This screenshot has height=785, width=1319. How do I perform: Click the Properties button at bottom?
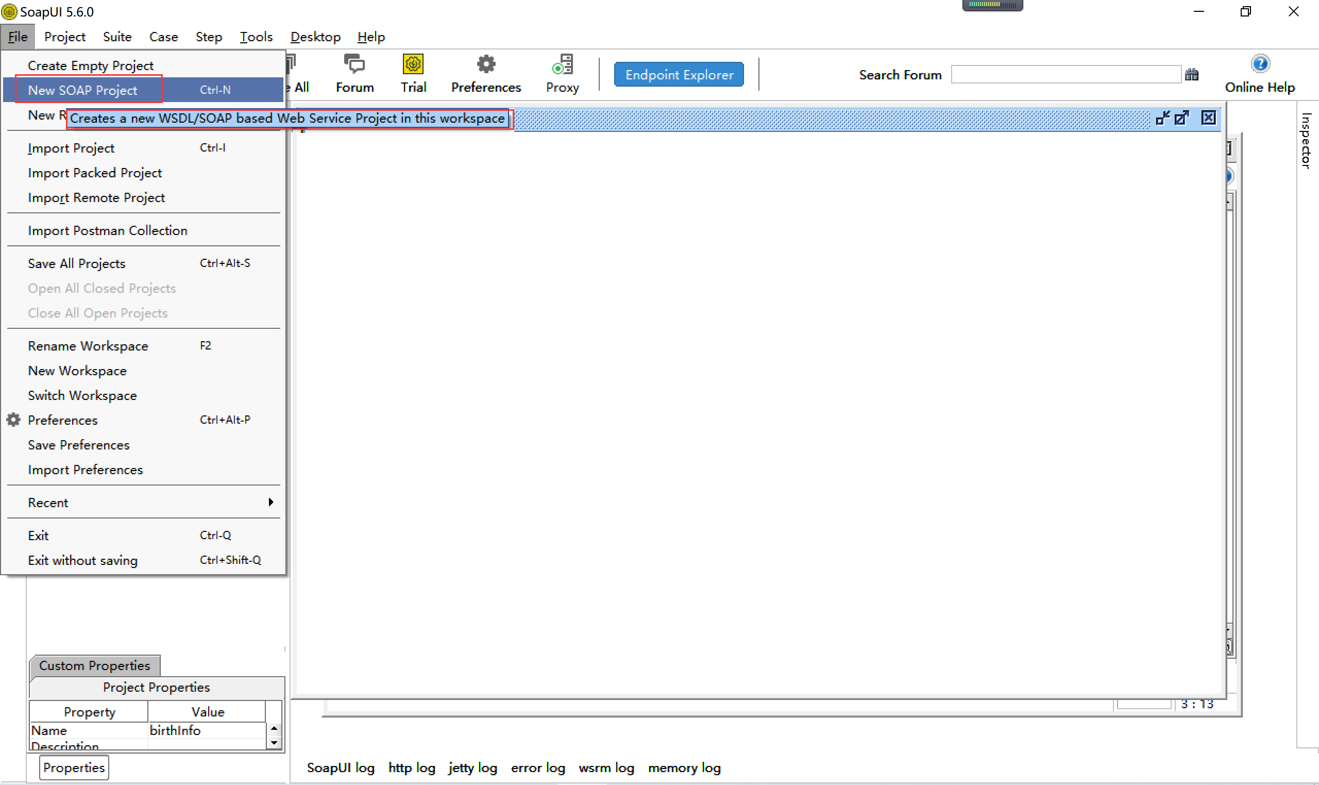pos(74,767)
